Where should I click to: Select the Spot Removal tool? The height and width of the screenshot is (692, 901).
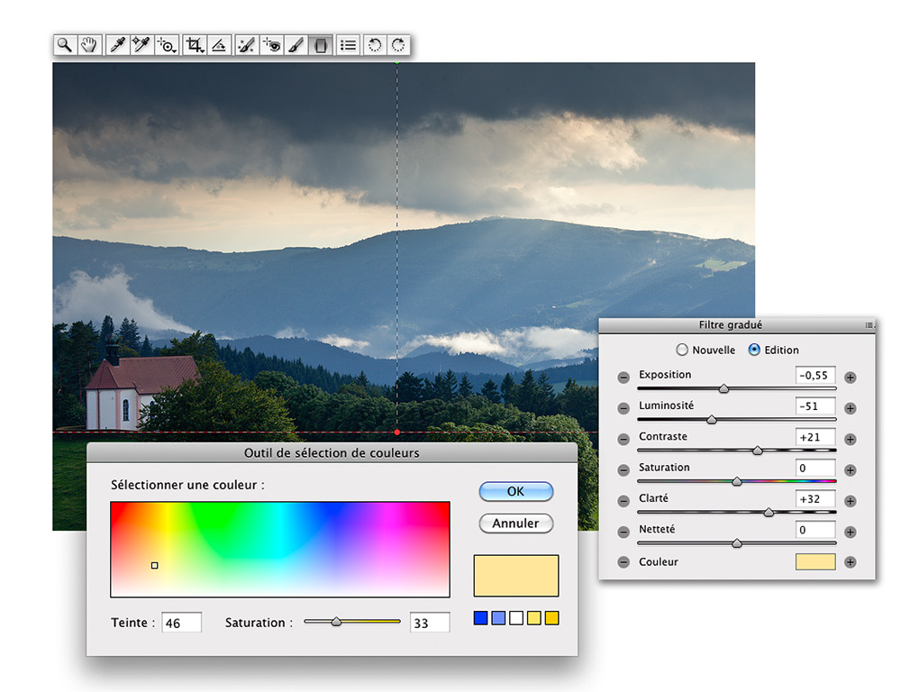click(246, 45)
